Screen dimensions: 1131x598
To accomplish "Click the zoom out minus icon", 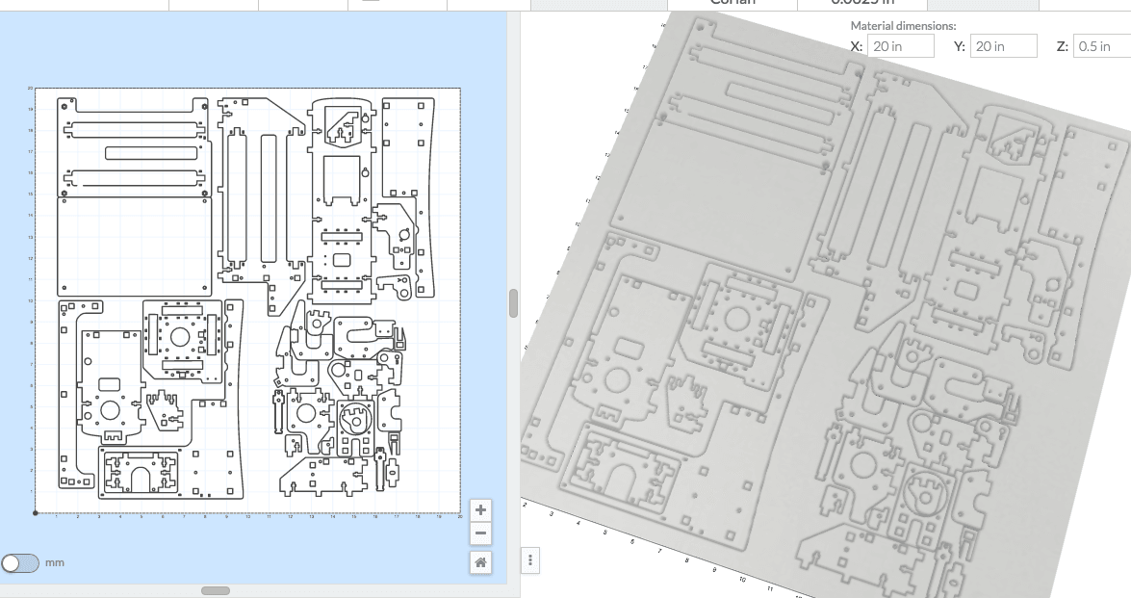I will coord(479,533).
